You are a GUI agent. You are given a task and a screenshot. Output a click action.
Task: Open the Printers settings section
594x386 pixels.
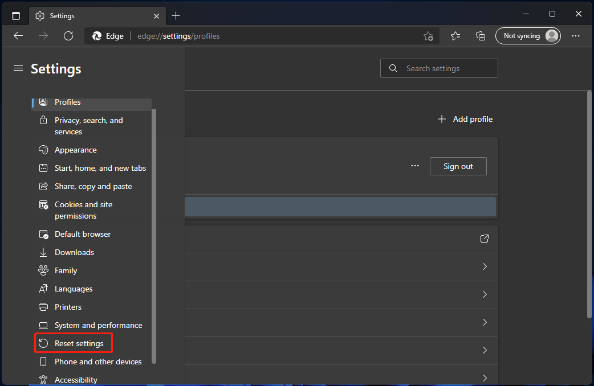68,307
